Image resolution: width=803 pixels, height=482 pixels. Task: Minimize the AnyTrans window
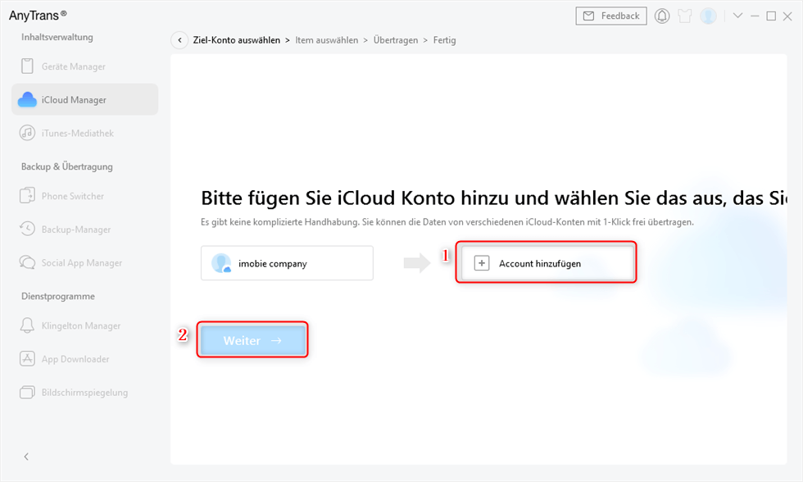pyautogui.click(x=755, y=16)
